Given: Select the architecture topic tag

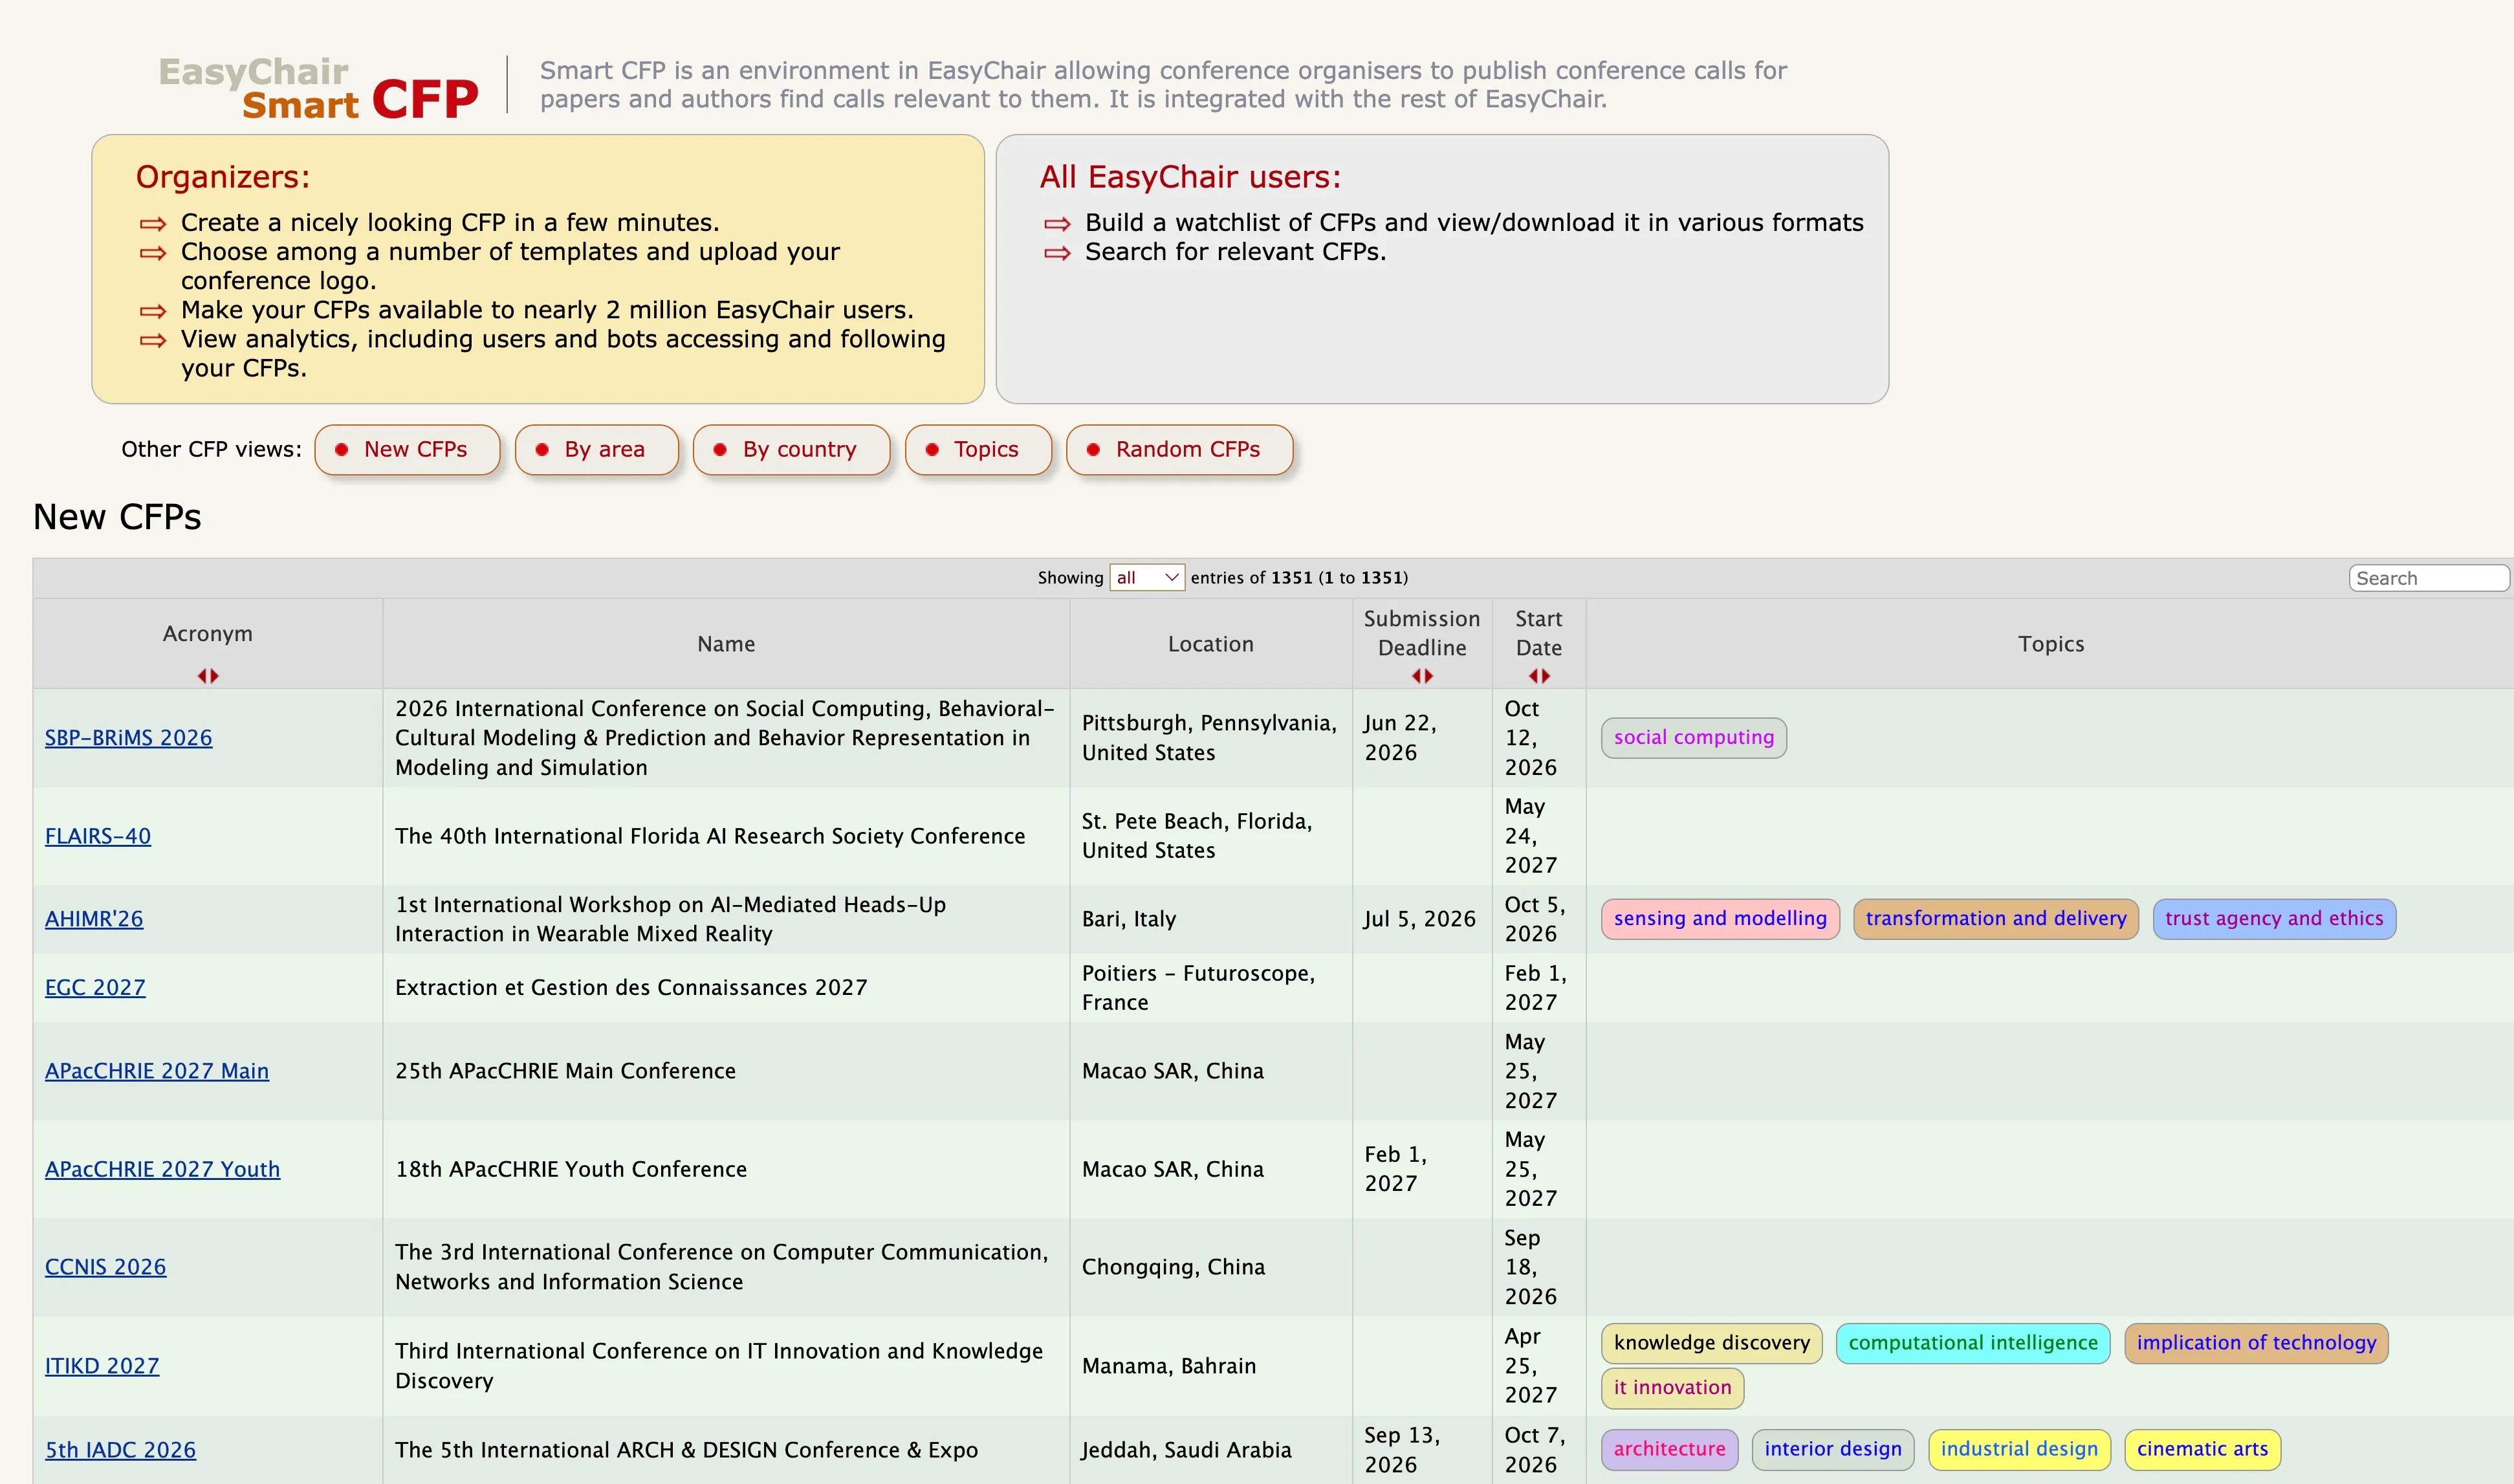Looking at the screenshot, I should [1670, 1449].
